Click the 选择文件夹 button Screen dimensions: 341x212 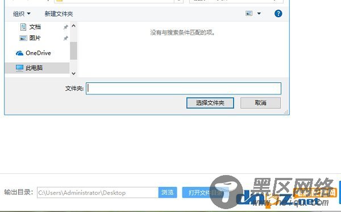210,103
